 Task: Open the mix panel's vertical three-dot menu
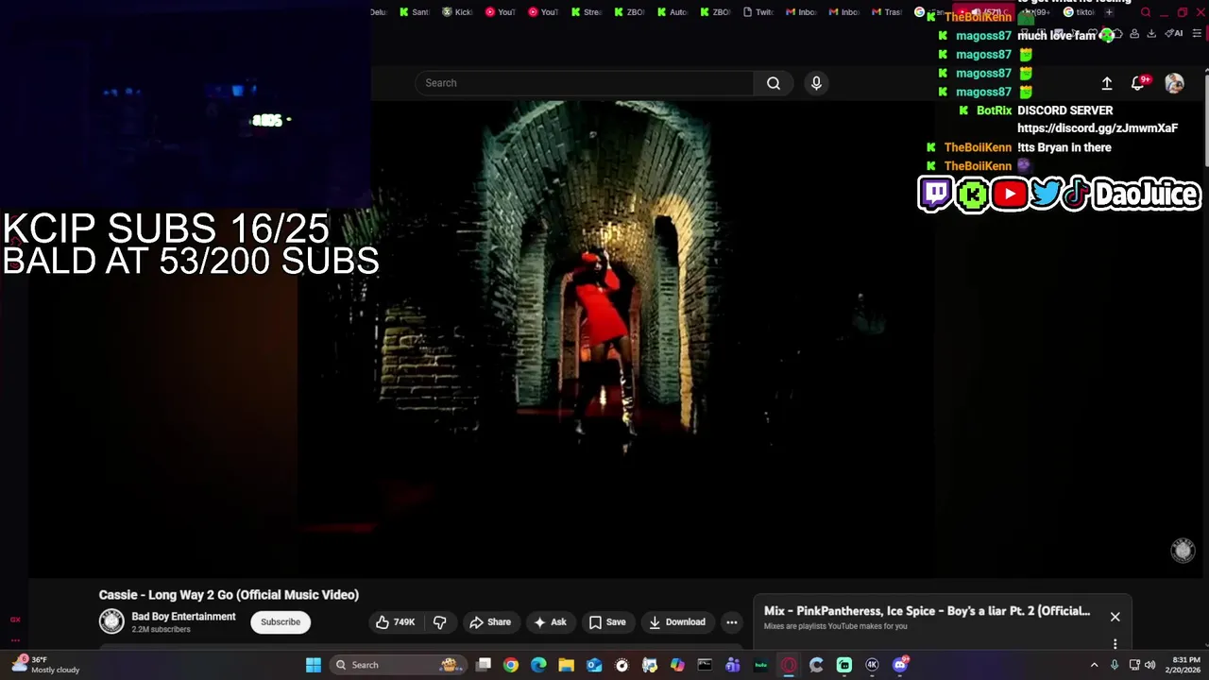click(x=1115, y=644)
